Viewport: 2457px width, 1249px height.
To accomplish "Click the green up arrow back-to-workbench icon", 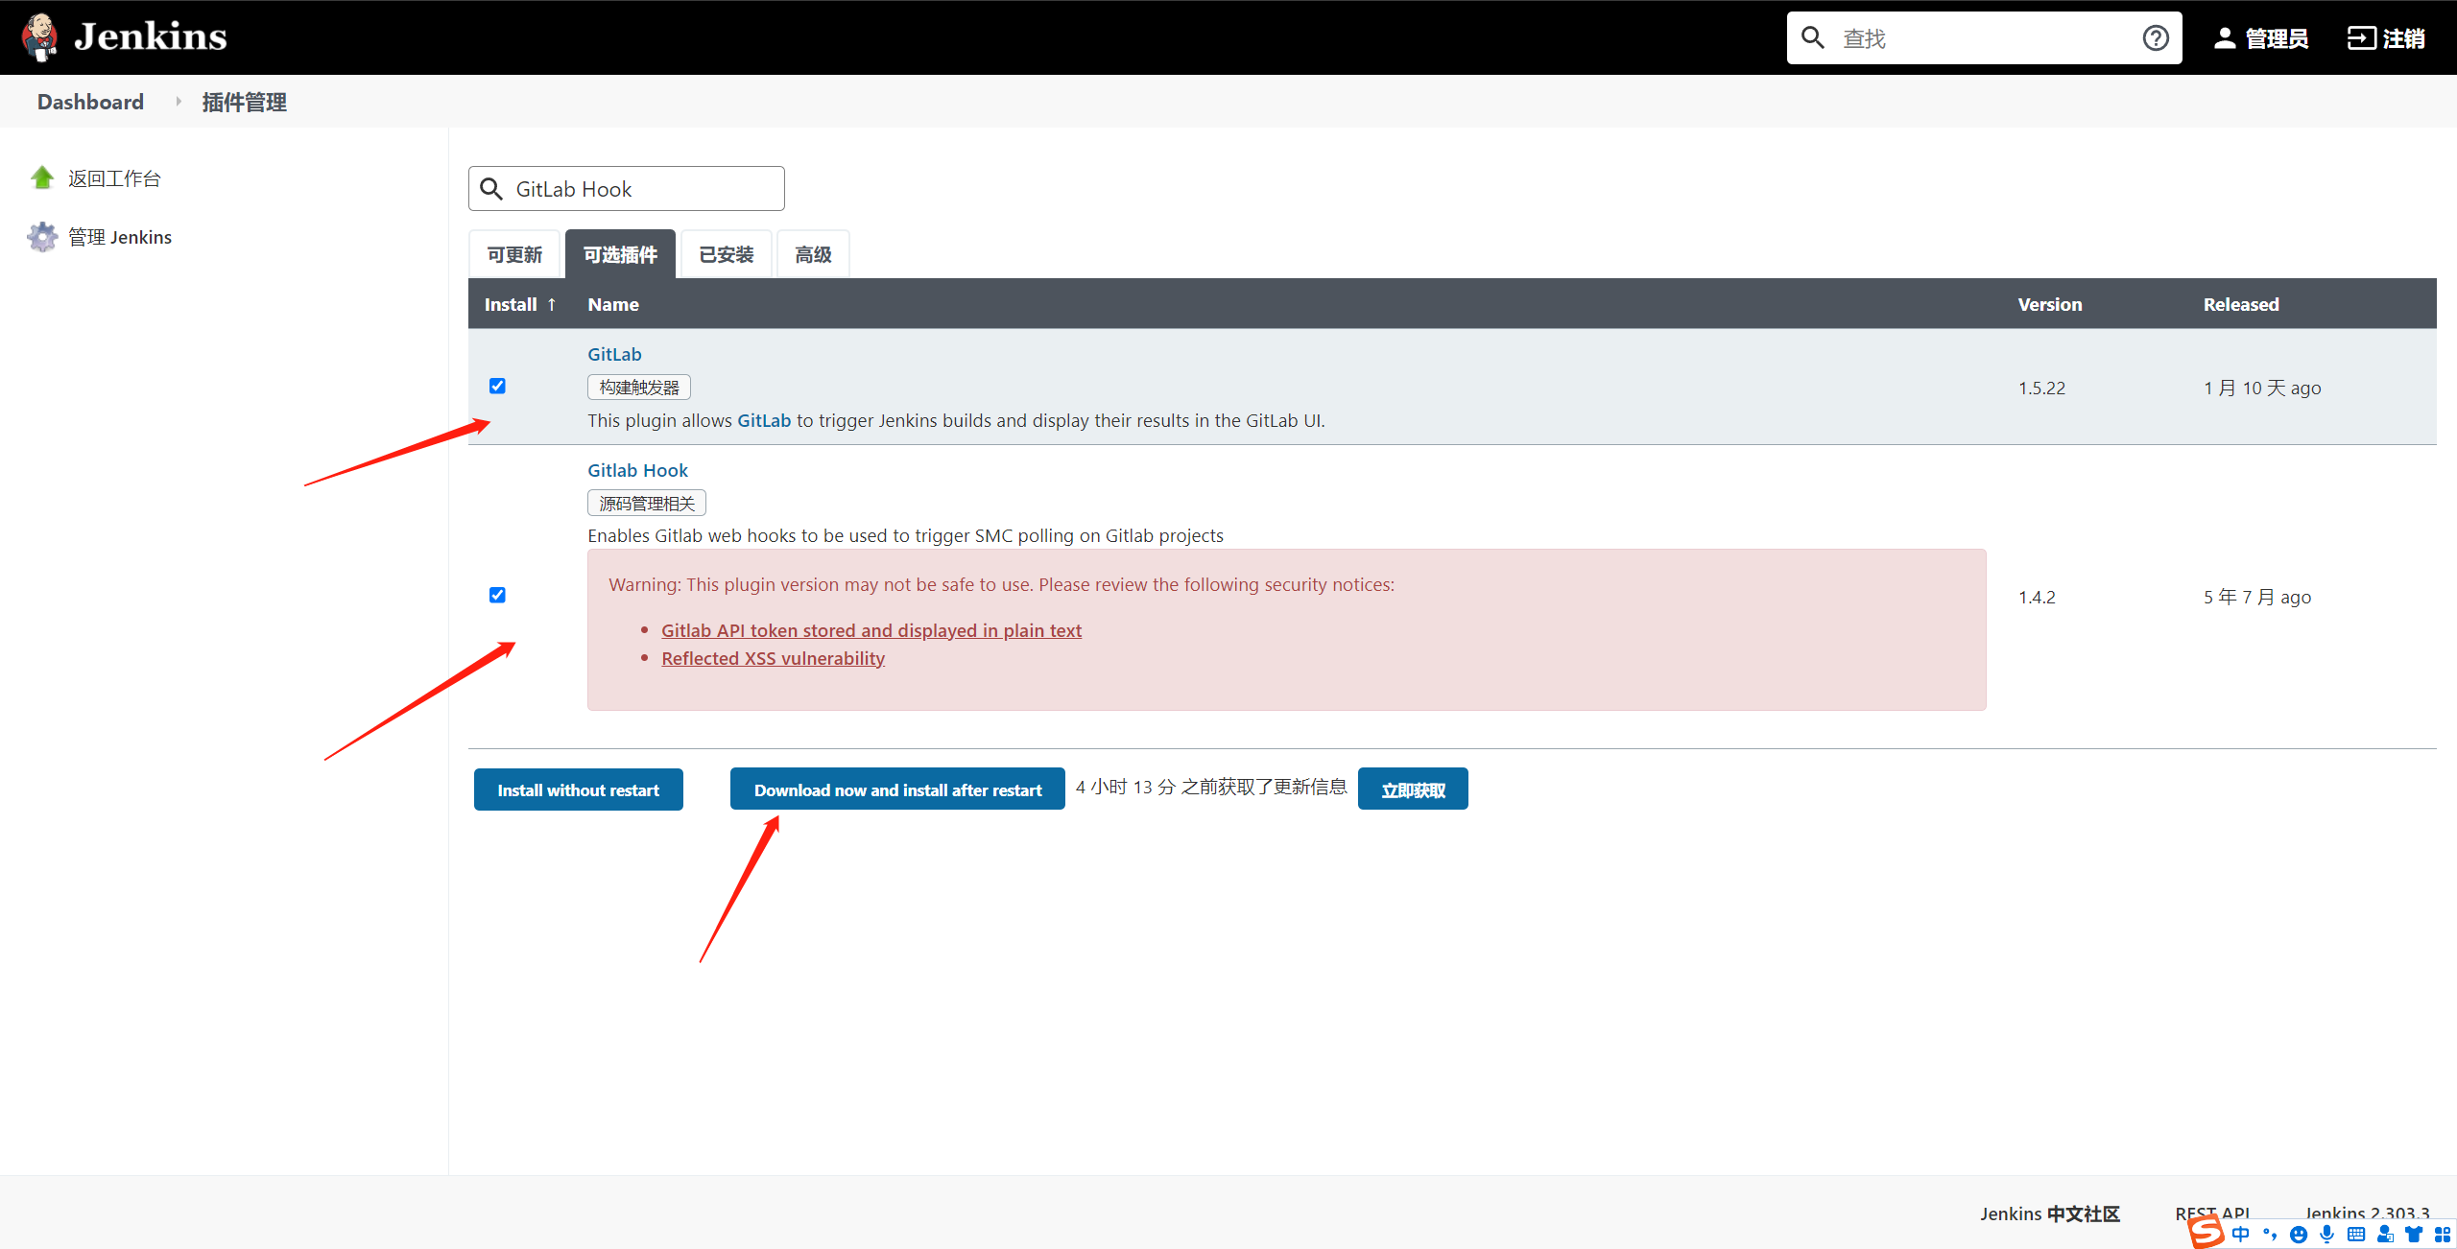I will click(42, 178).
